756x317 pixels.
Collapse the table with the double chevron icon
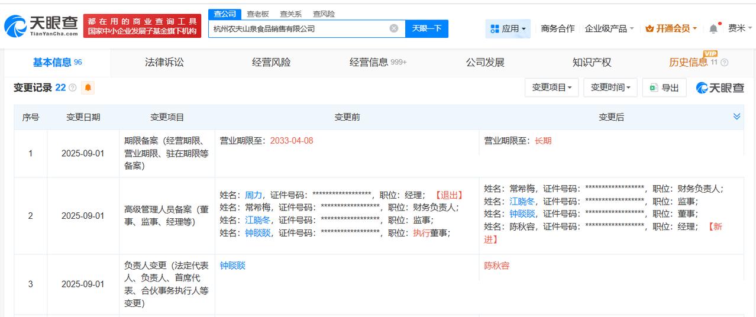[736, 117]
